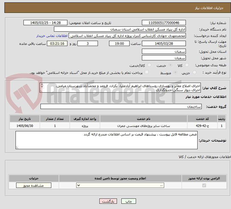231x209 pixels.
Task: Click the اعلام وضعیت مجوز توسط تامین کننده header
Action: click(x=120, y=178)
